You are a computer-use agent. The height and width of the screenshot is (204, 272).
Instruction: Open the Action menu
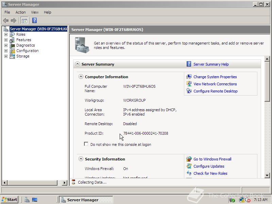tap(20, 12)
